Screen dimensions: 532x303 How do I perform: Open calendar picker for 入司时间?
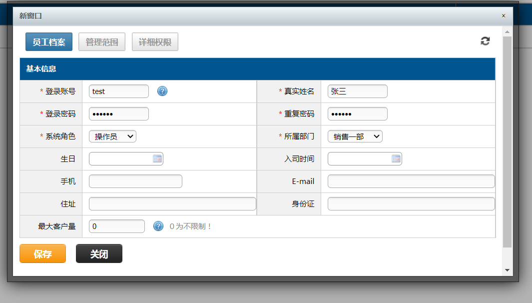[x=396, y=158]
